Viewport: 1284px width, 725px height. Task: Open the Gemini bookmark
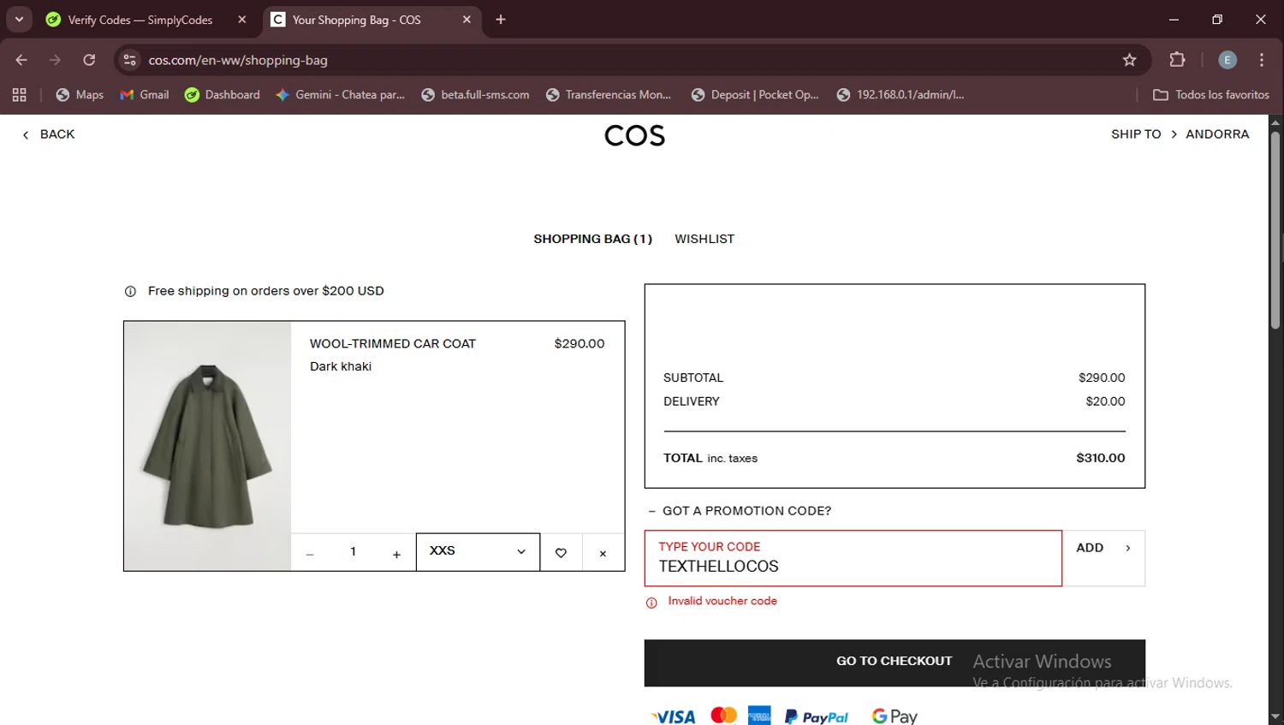click(340, 95)
